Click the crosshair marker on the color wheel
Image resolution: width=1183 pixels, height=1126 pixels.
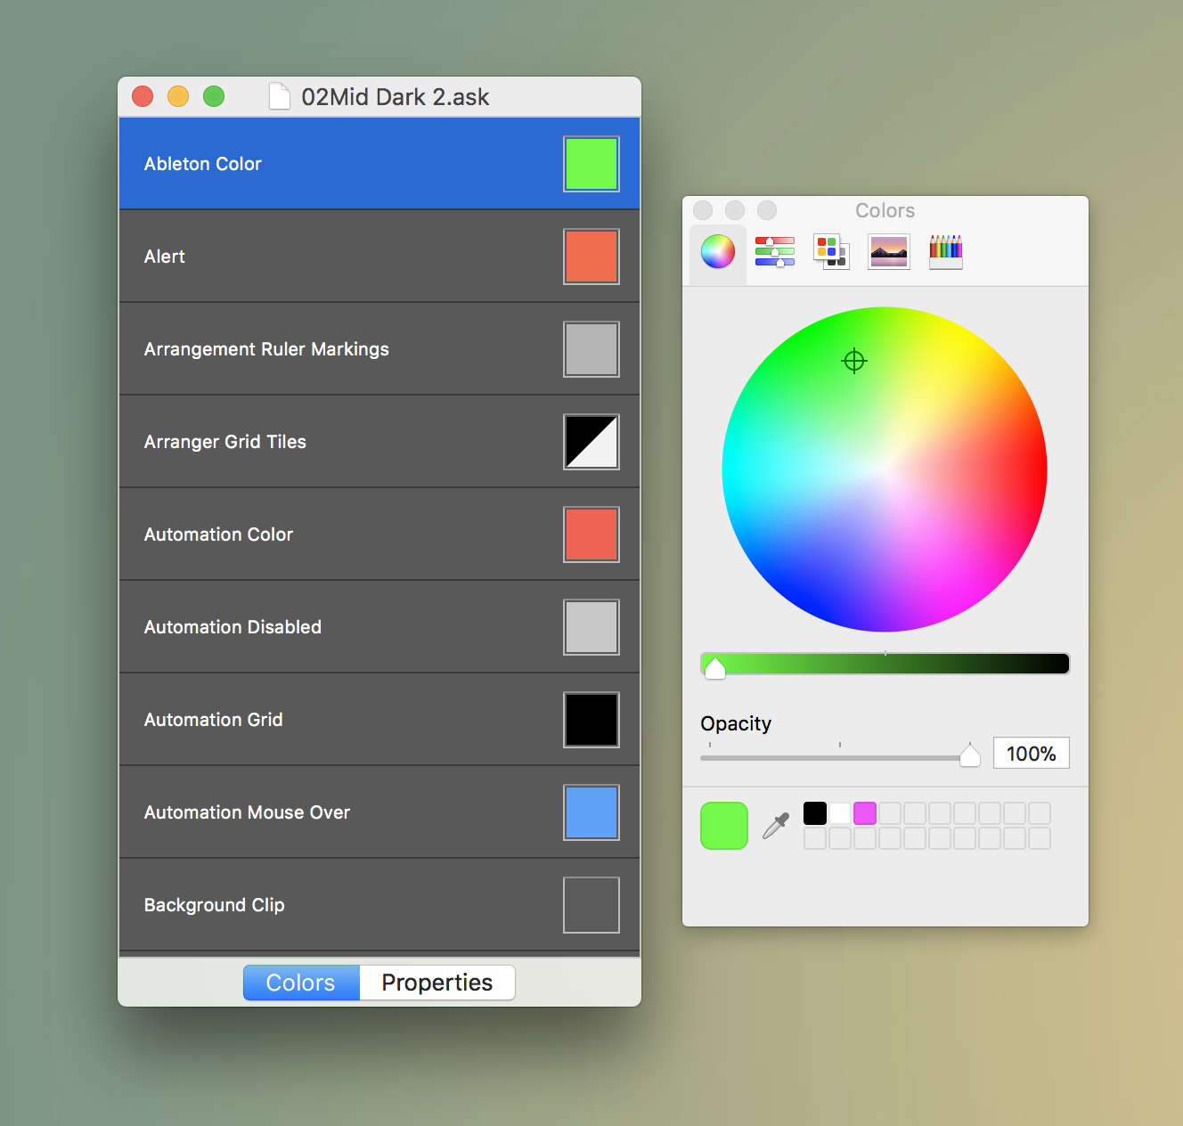pyautogui.click(x=854, y=361)
